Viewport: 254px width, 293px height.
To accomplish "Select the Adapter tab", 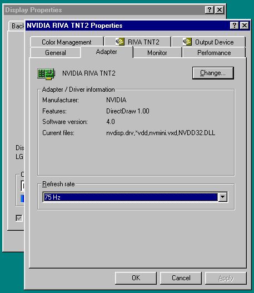I will click(107, 52).
